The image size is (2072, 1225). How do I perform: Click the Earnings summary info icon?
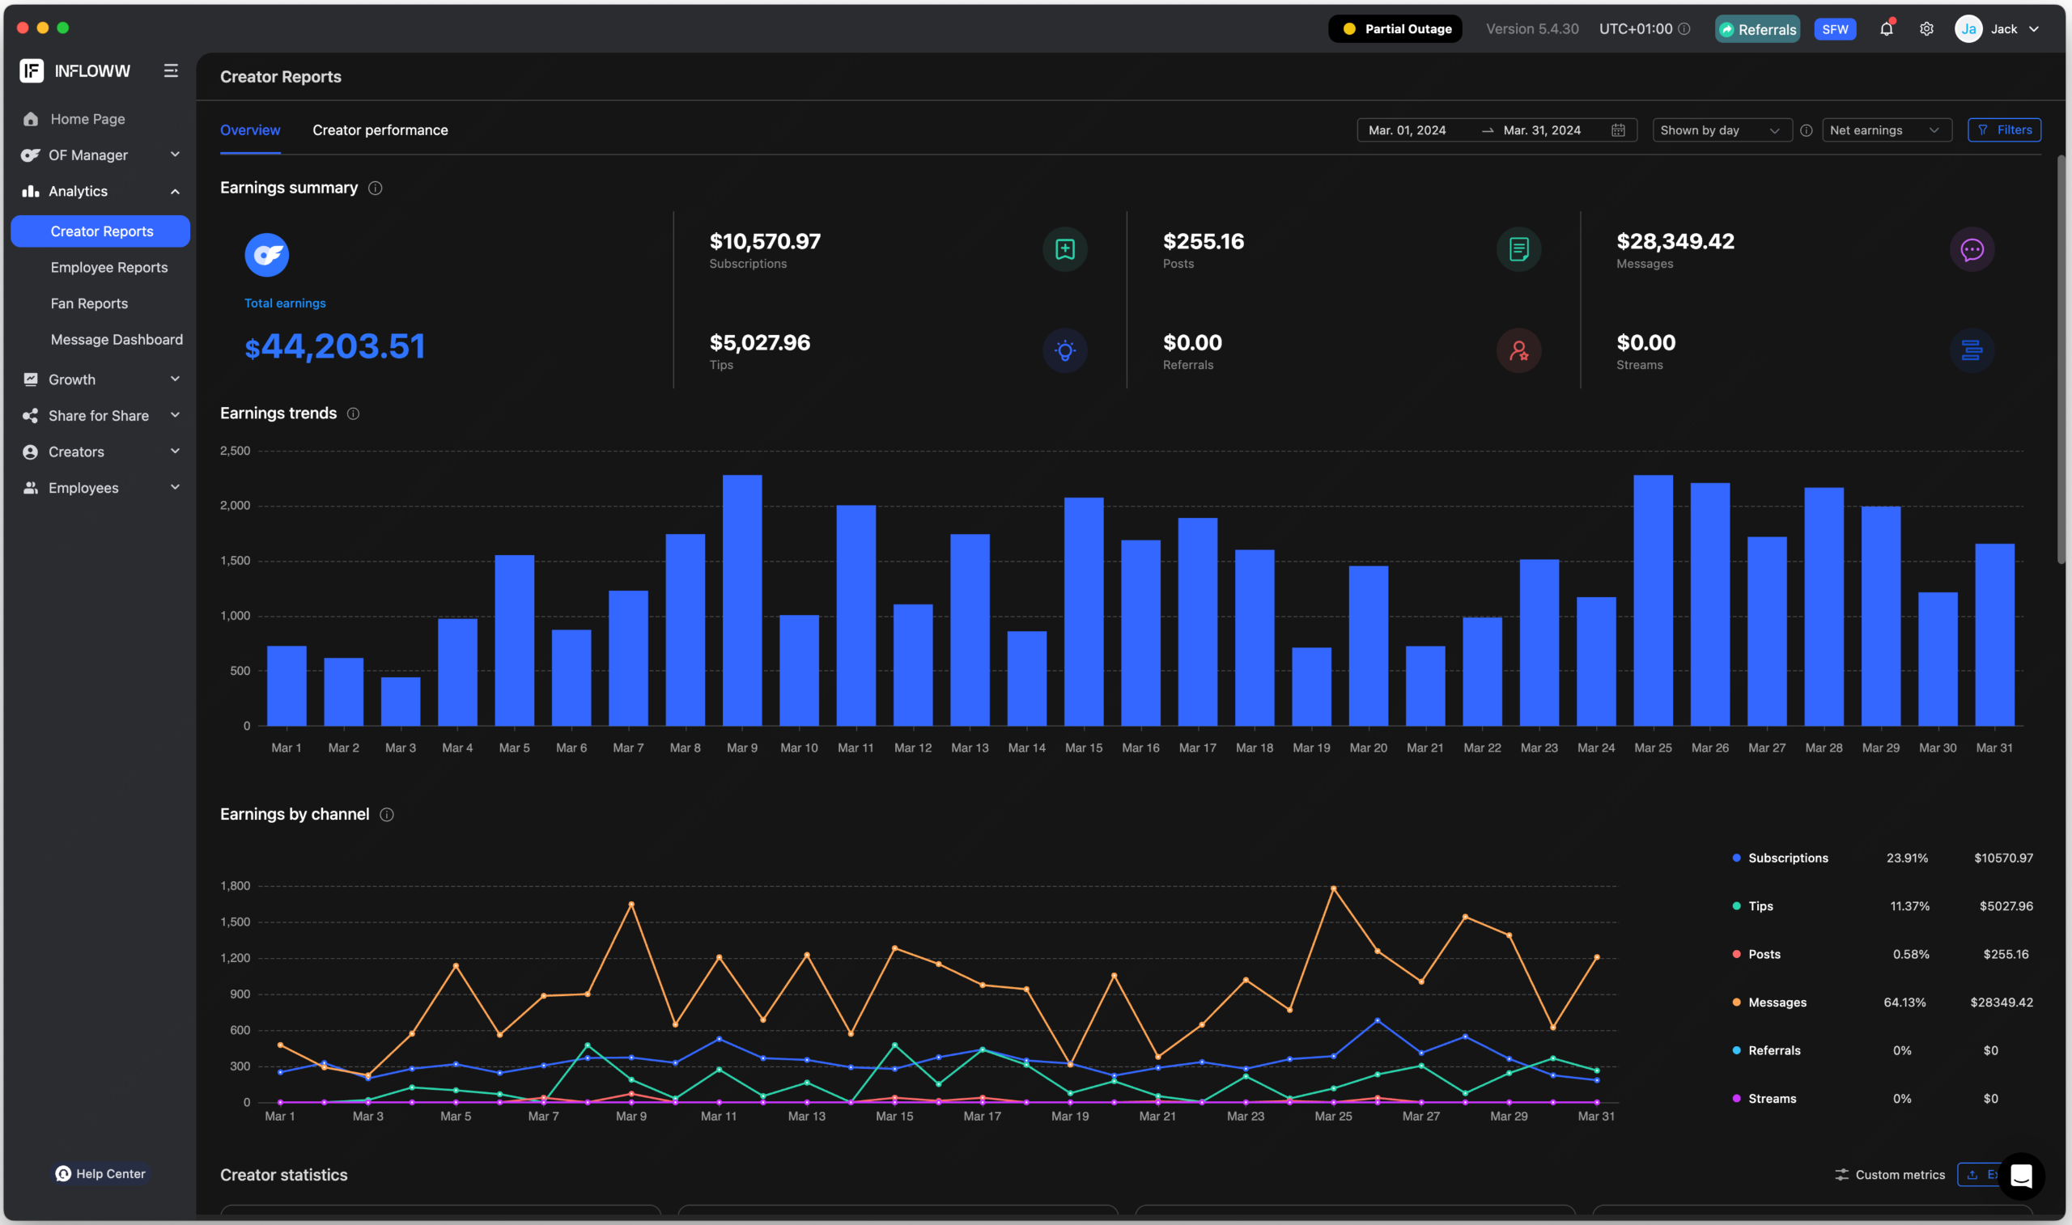tap(375, 189)
